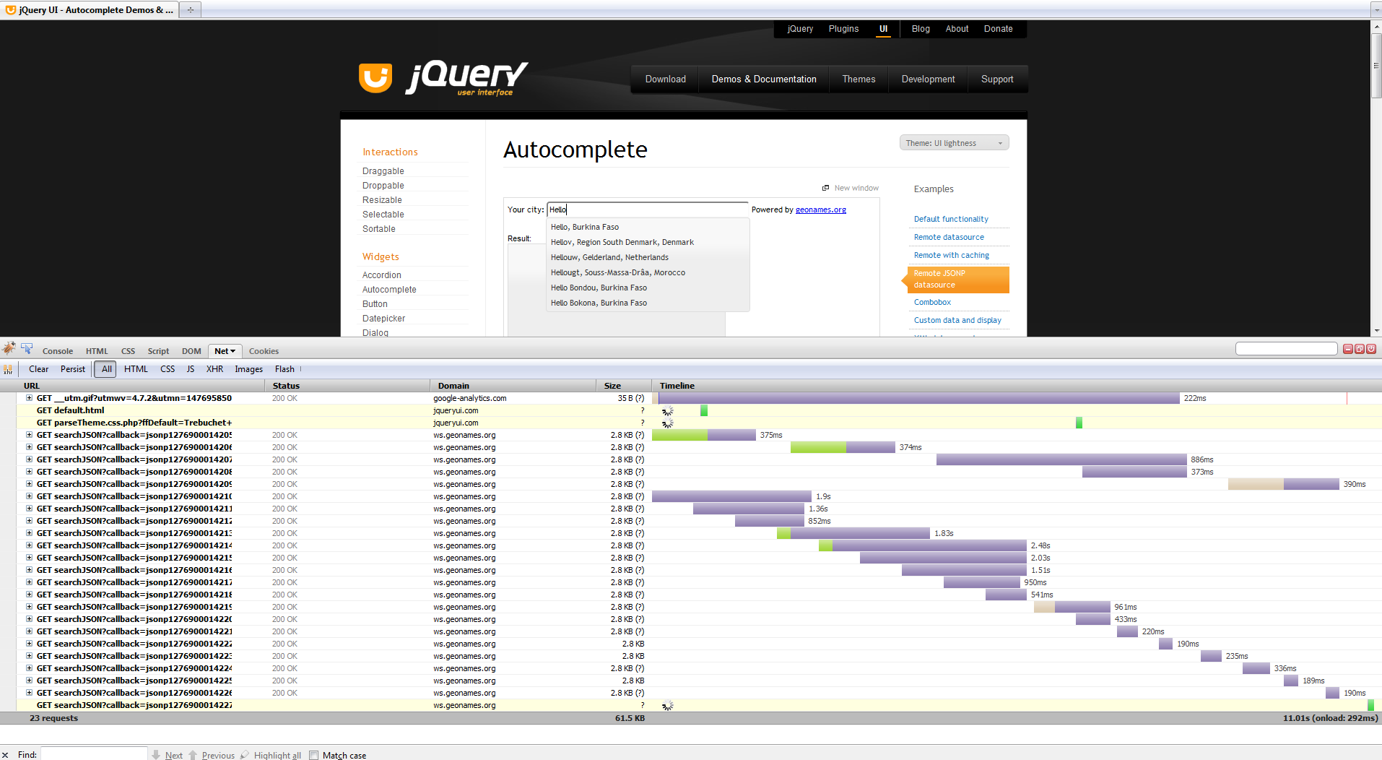
Task: Click the XHR break icon in Net toolbar
Action: (8, 369)
